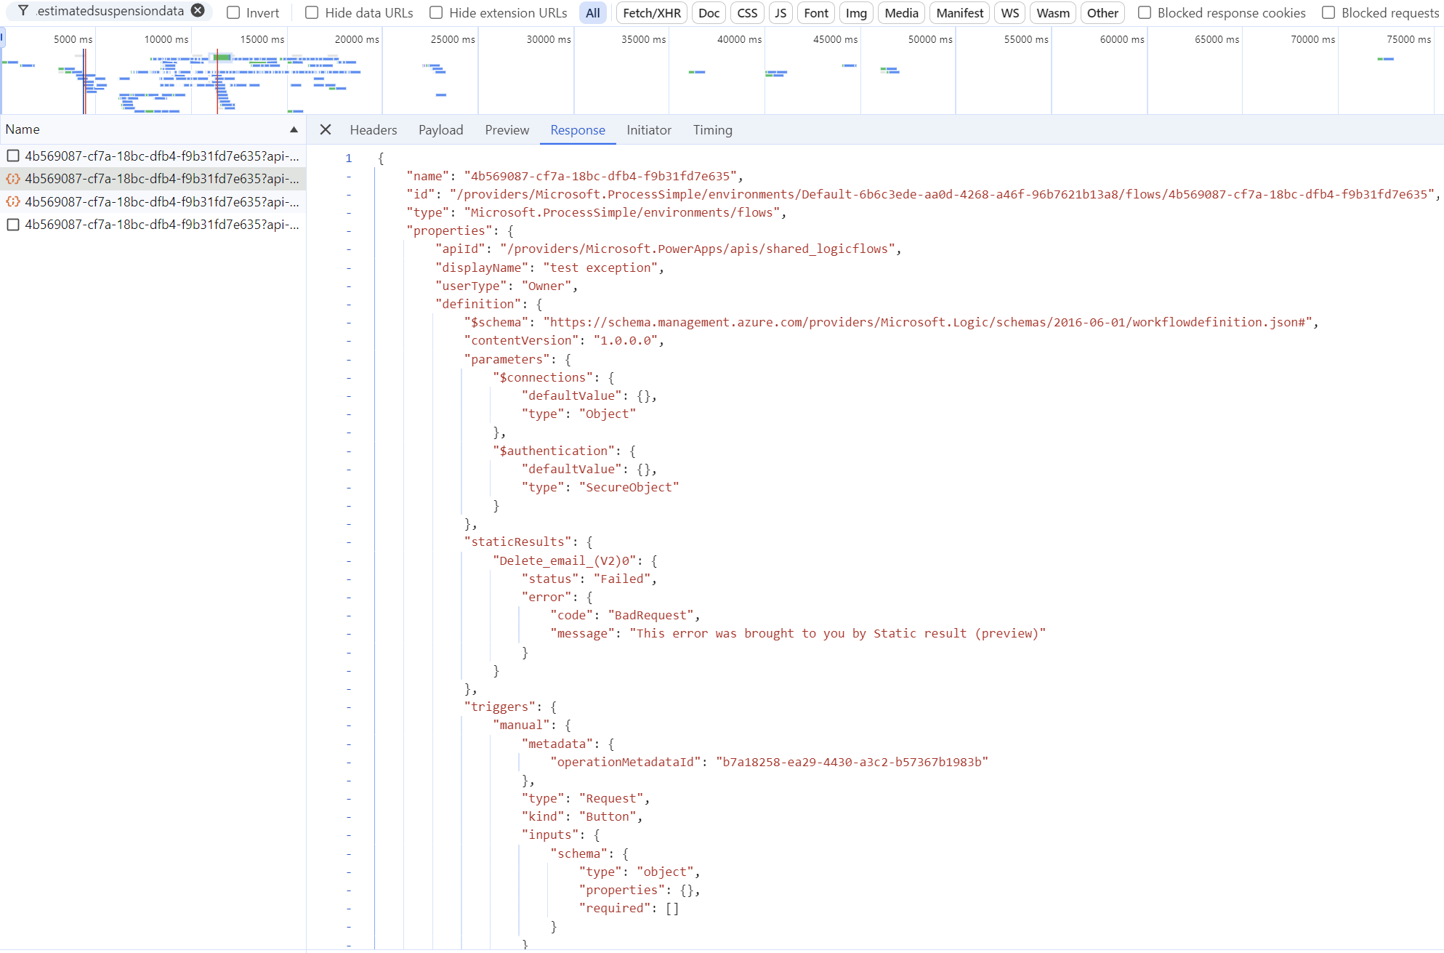Collapse the staticResults JSON node

click(348, 542)
